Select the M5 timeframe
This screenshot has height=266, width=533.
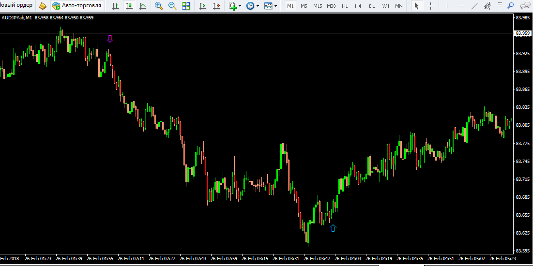[304, 6]
